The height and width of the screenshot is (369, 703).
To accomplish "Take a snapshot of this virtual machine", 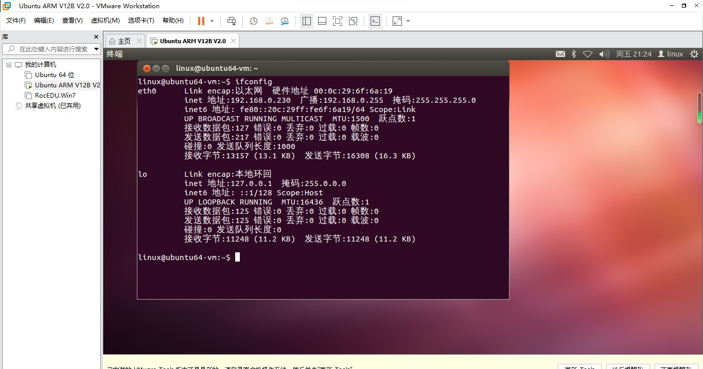I will pos(254,21).
